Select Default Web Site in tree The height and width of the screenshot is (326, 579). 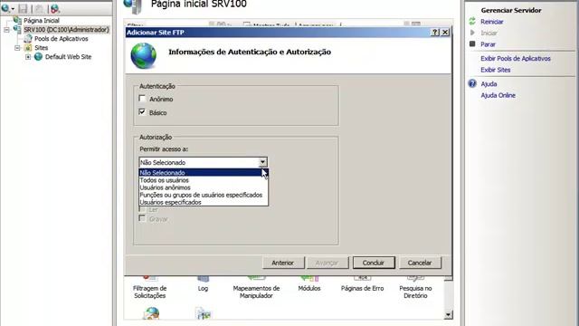coord(69,57)
